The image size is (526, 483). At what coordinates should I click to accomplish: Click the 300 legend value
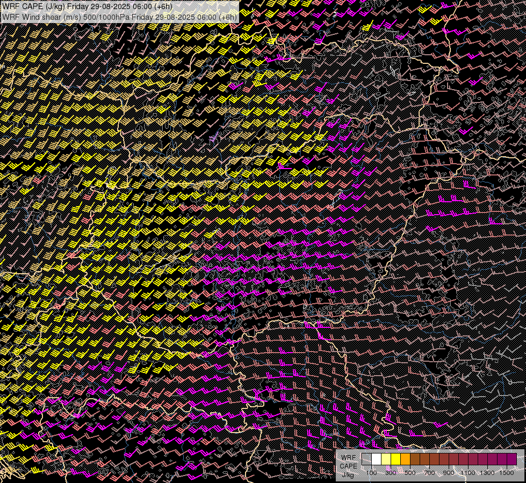(x=391, y=473)
